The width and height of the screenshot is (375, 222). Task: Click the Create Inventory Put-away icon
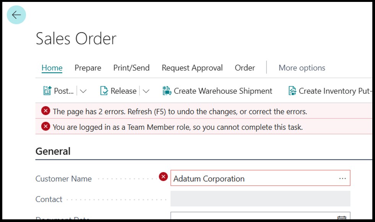[292, 91]
